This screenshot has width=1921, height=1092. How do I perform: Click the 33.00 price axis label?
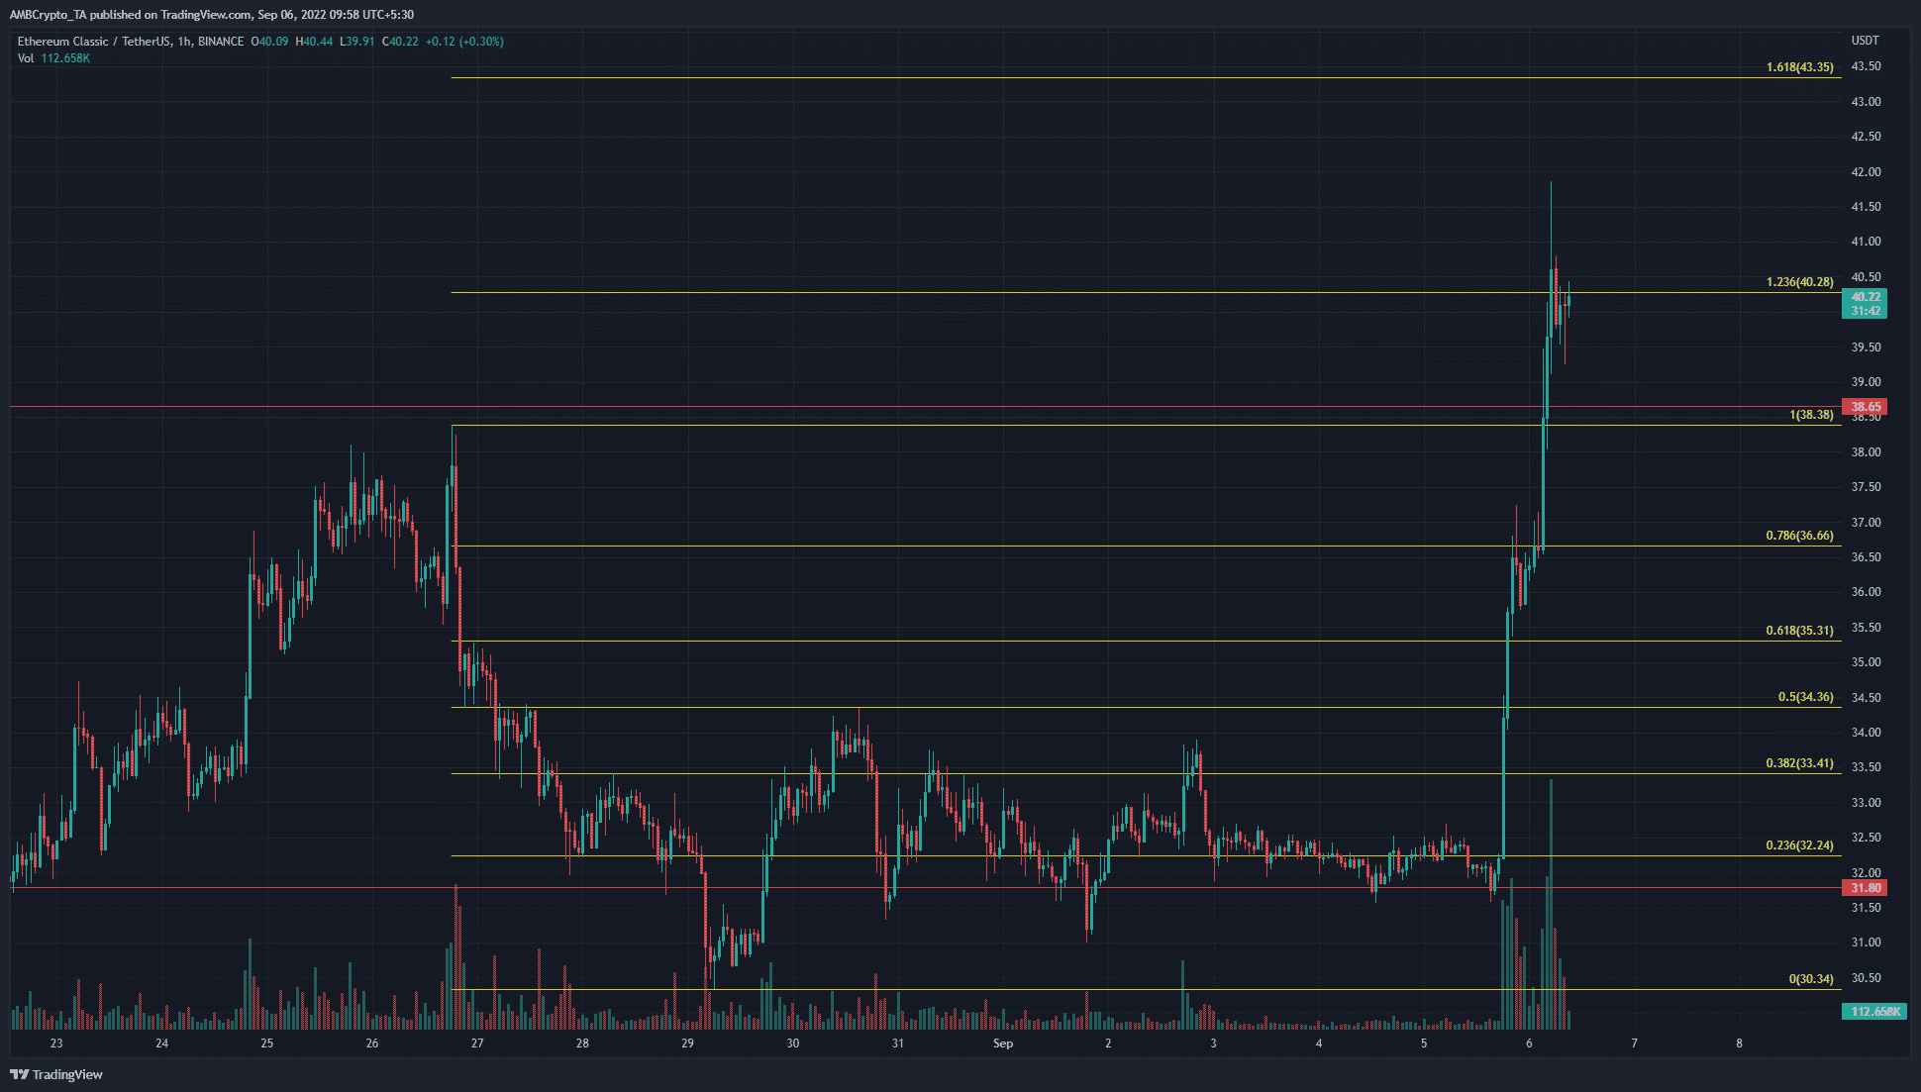tap(1866, 803)
